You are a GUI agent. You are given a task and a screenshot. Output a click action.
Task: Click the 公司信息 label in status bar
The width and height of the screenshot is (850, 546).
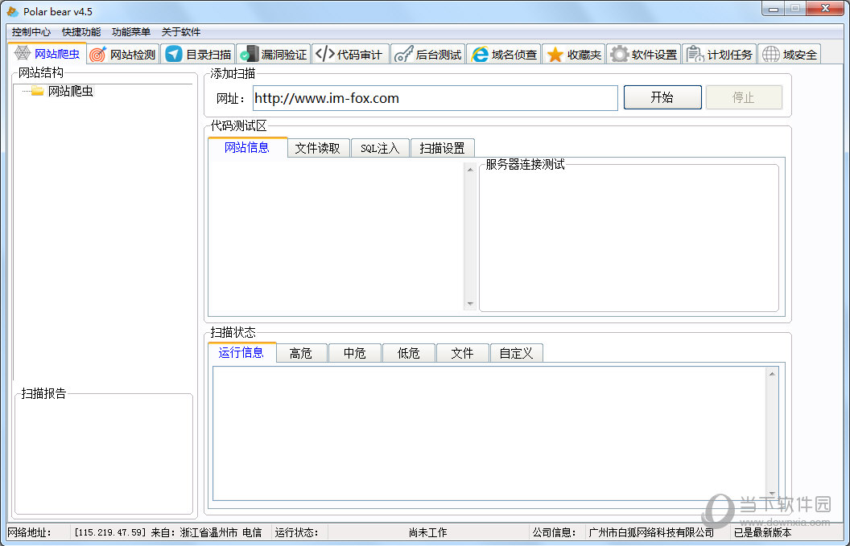coord(554,532)
